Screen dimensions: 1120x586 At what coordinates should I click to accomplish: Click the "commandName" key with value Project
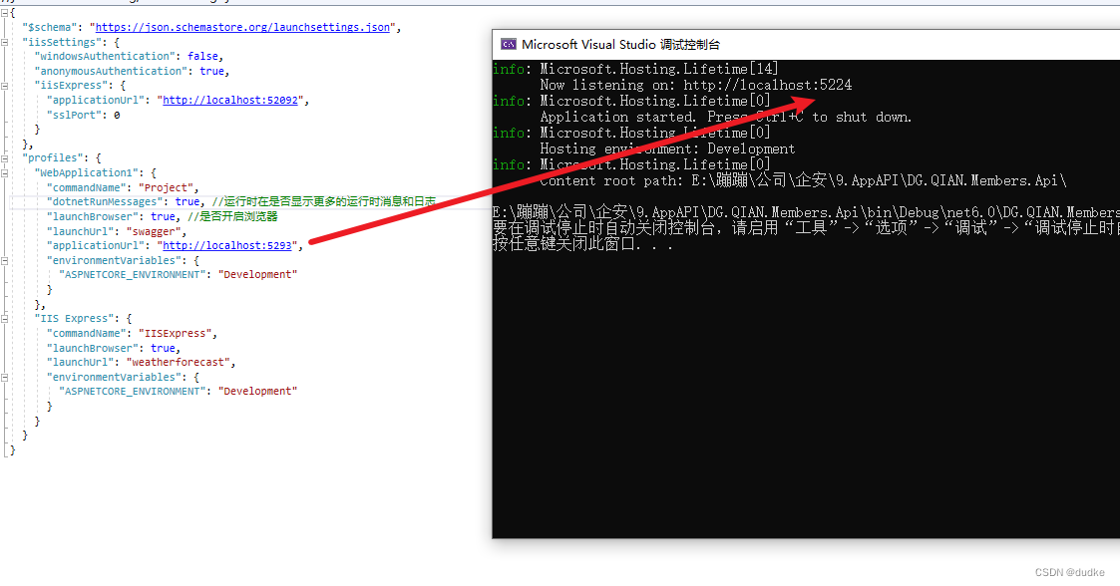(x=87, y=187)
